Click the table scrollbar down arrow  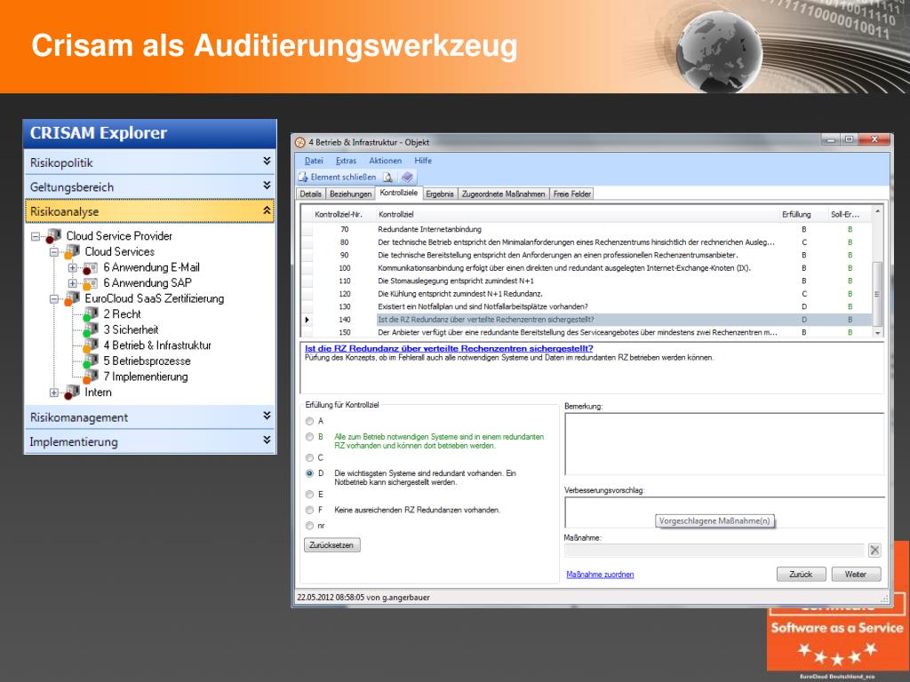tap(877, 333)
